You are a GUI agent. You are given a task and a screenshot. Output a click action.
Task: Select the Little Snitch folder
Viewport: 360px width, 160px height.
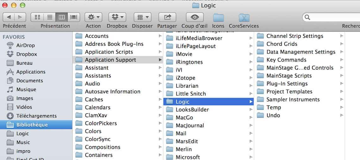pyautogui.click(x=208, y=94)
